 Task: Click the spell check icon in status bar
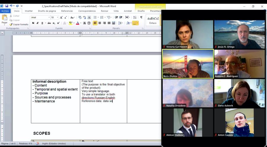click(x=37, y=143)
